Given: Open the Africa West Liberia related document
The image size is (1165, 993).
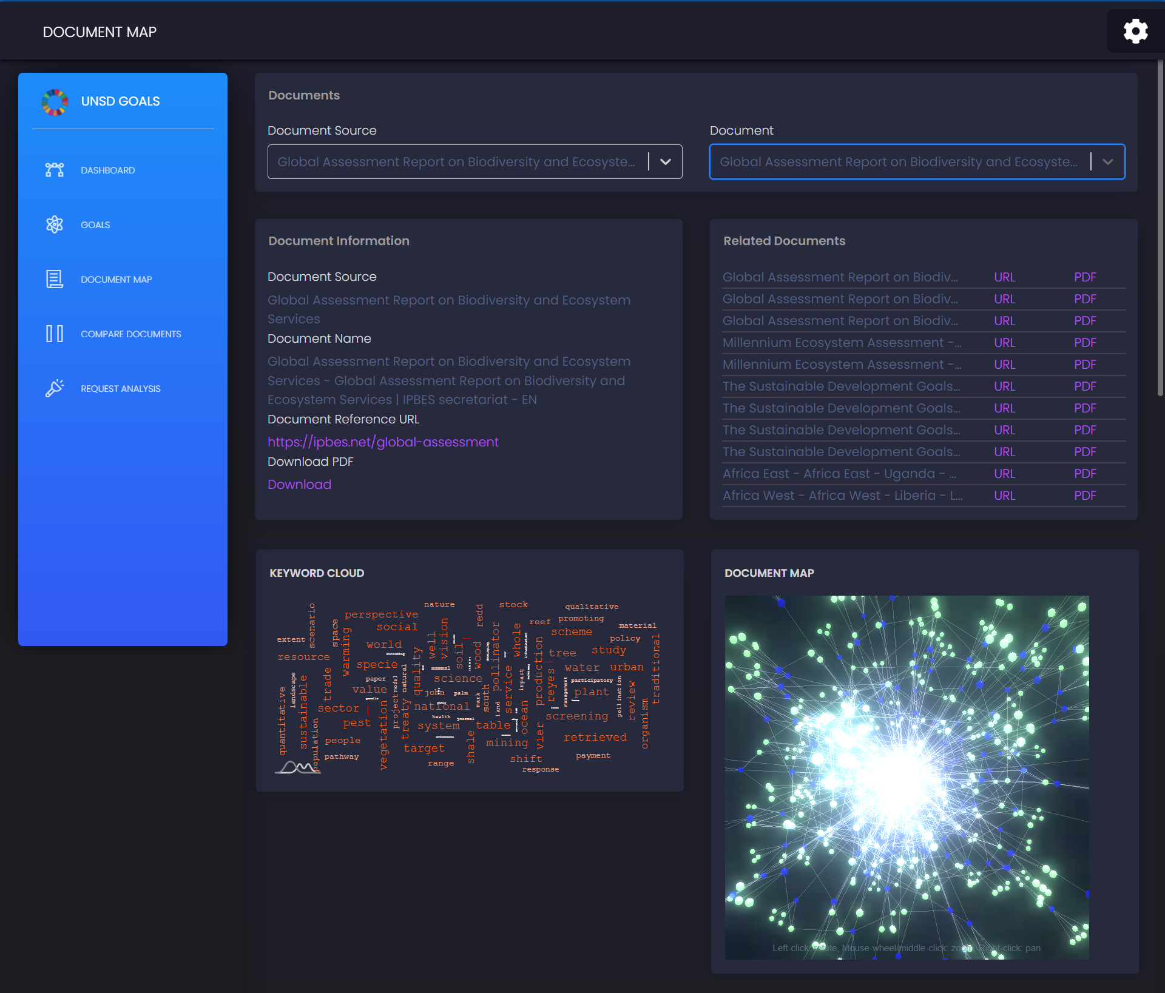Looking at the screenshot, I should pyautogui.click(x=842, y=496).
